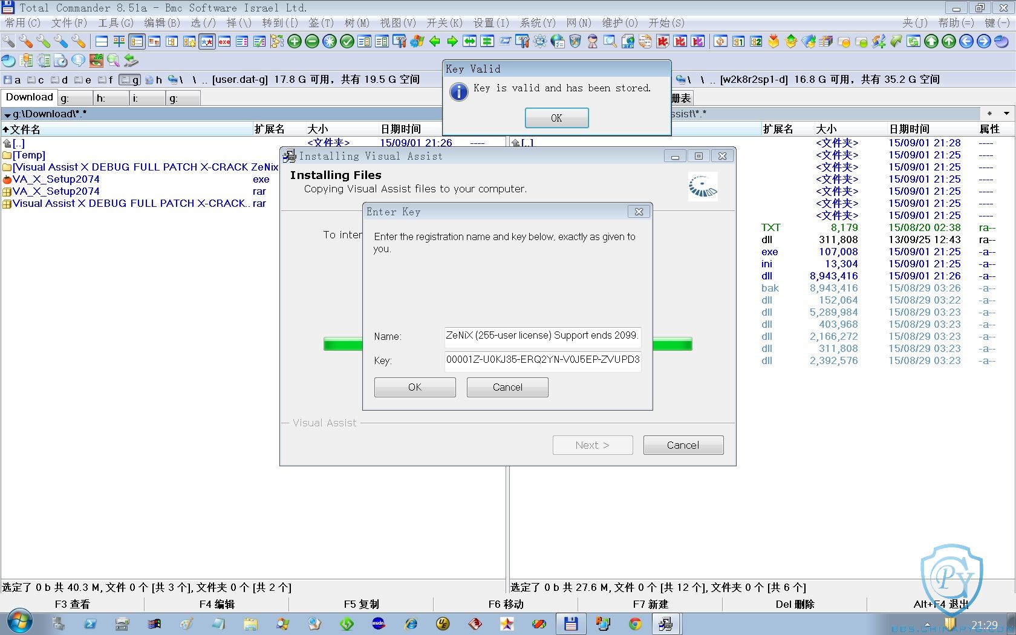Sort left panel by 文件名 column
Screen dimensions: 1016x635
click(x=127, y=129)
